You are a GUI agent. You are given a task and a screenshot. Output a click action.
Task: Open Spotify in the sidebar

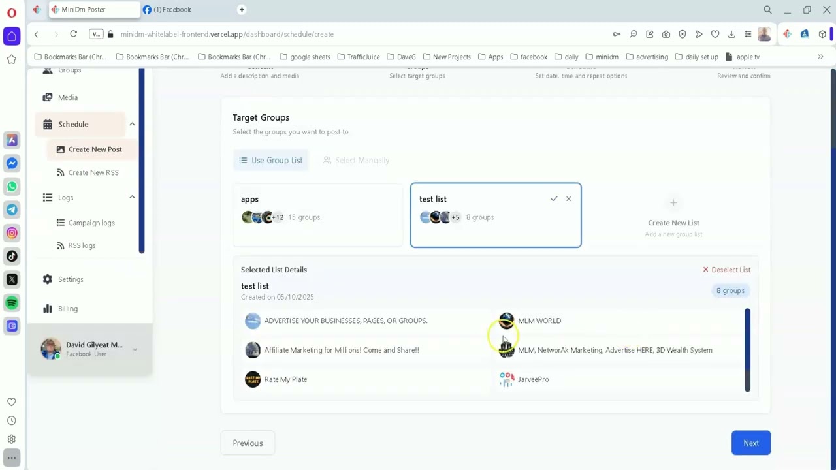[12, 303]
